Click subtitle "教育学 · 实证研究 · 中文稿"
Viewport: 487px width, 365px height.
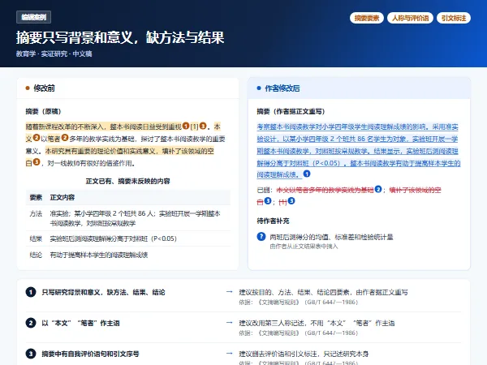(54, 54)
